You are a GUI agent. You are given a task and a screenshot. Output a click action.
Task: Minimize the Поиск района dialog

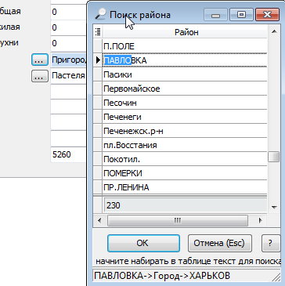coord(215,15)
